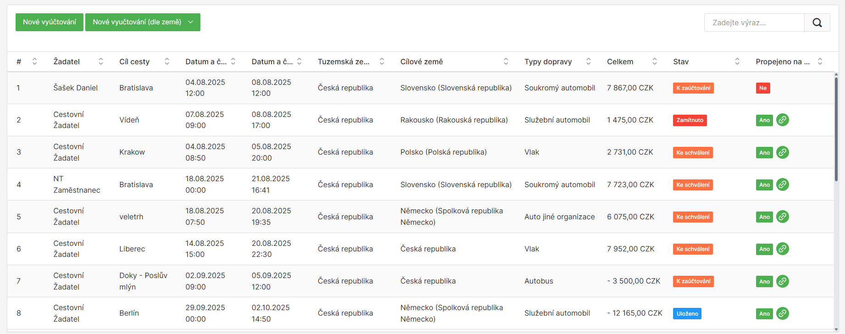The height and width of the screenshot is (334, 845).
Task: Click the blue Uloženo status badge
Action: (687, 313)
